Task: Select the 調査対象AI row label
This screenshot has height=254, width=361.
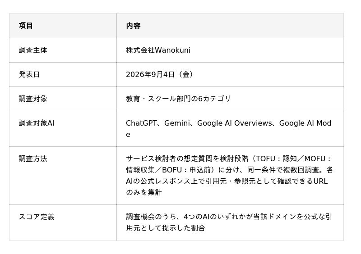Action: coord(37,123)
